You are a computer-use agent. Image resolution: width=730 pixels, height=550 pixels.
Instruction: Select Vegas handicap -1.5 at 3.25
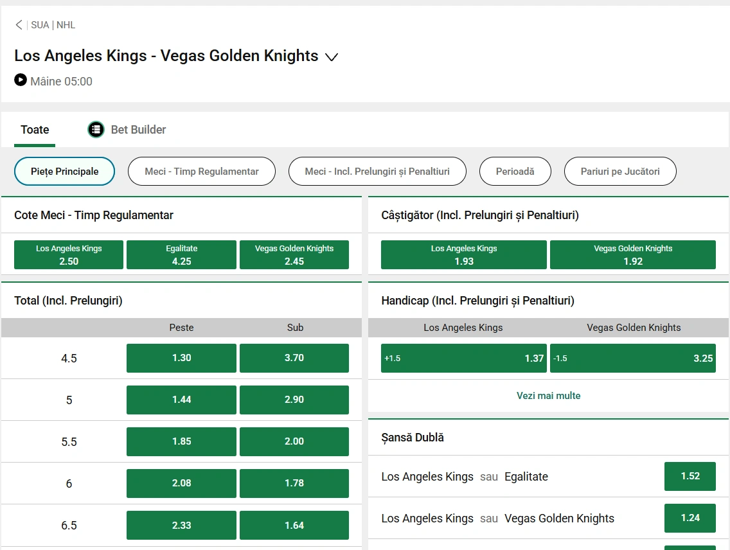click(633, 358)
